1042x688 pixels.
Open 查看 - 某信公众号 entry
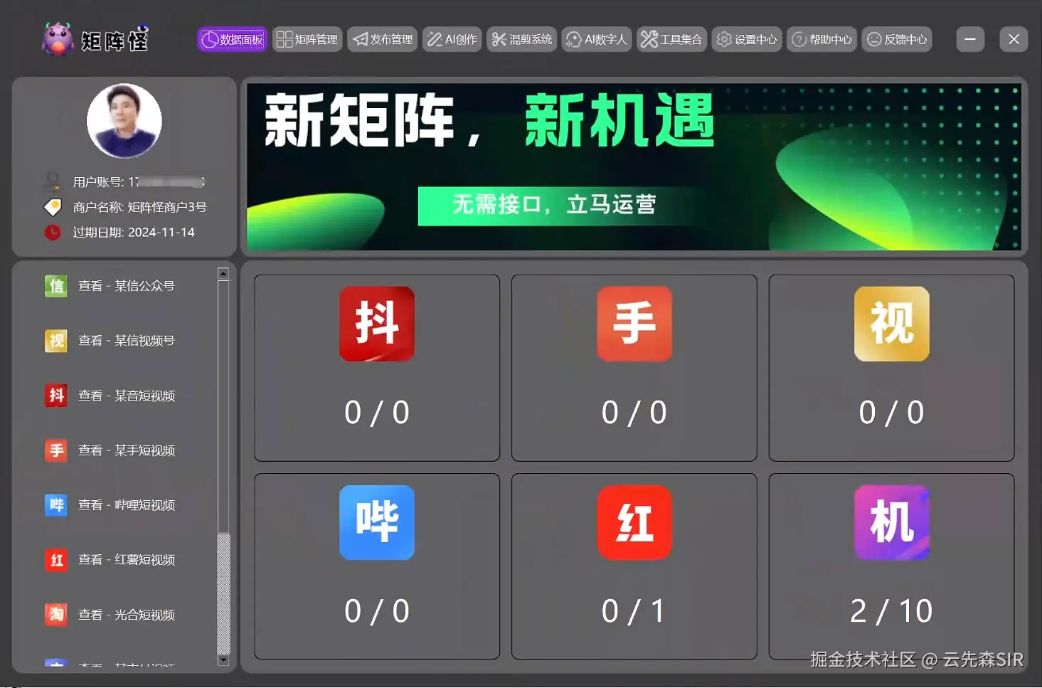click(x=127, y=286)
